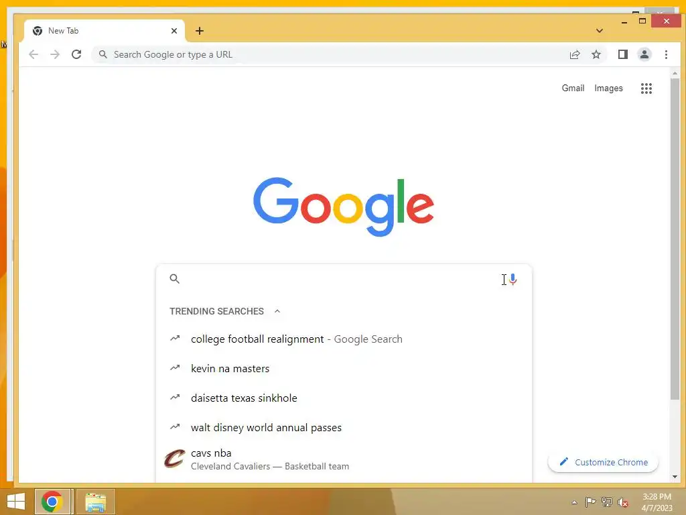The height and width of the screenshot is (515, 686).
Task: Click the Cleveland Cavaliers logo thumbnail
Action: (x=175, y=459)
